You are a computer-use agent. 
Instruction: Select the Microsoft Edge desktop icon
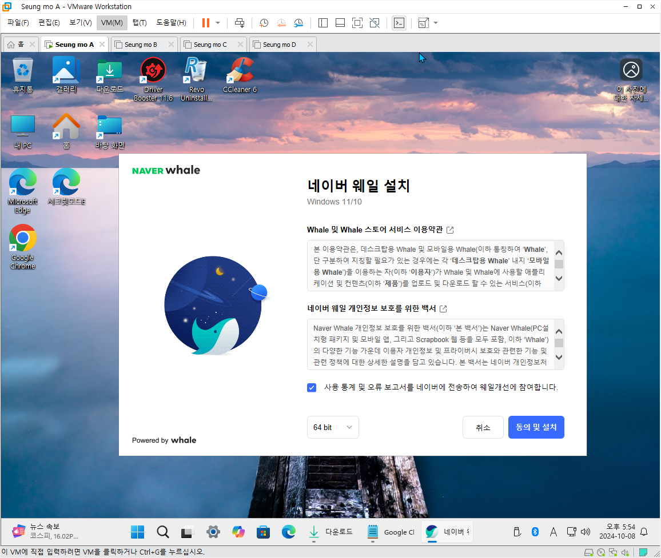(23, 191)
